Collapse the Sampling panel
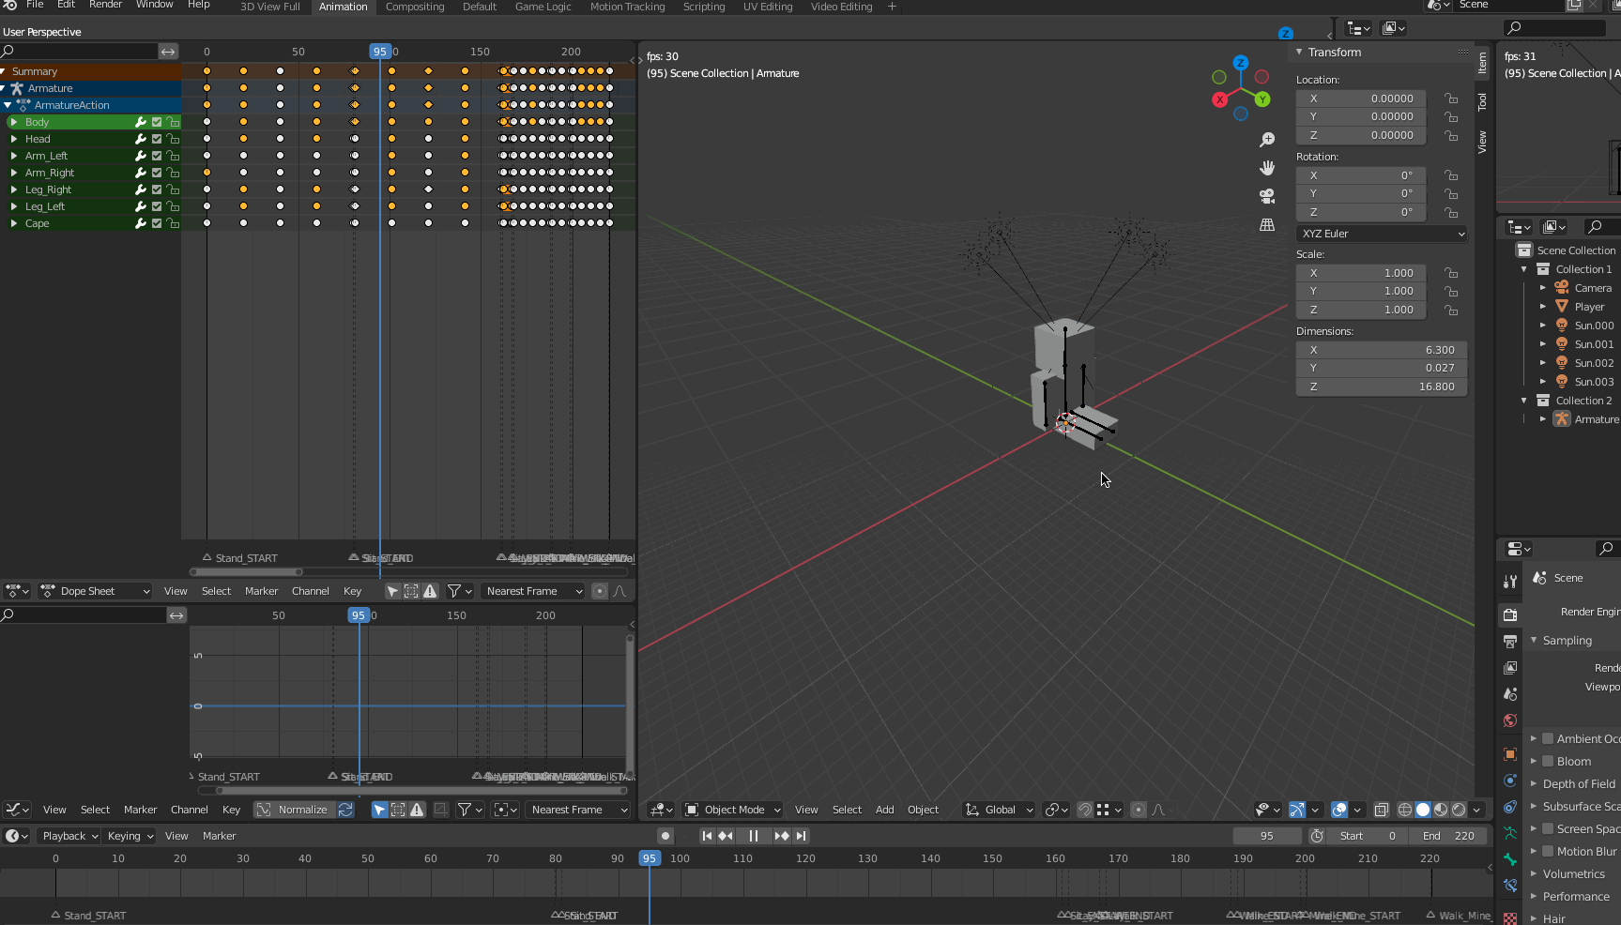1621x925 pixels. tap(1534, 640)
